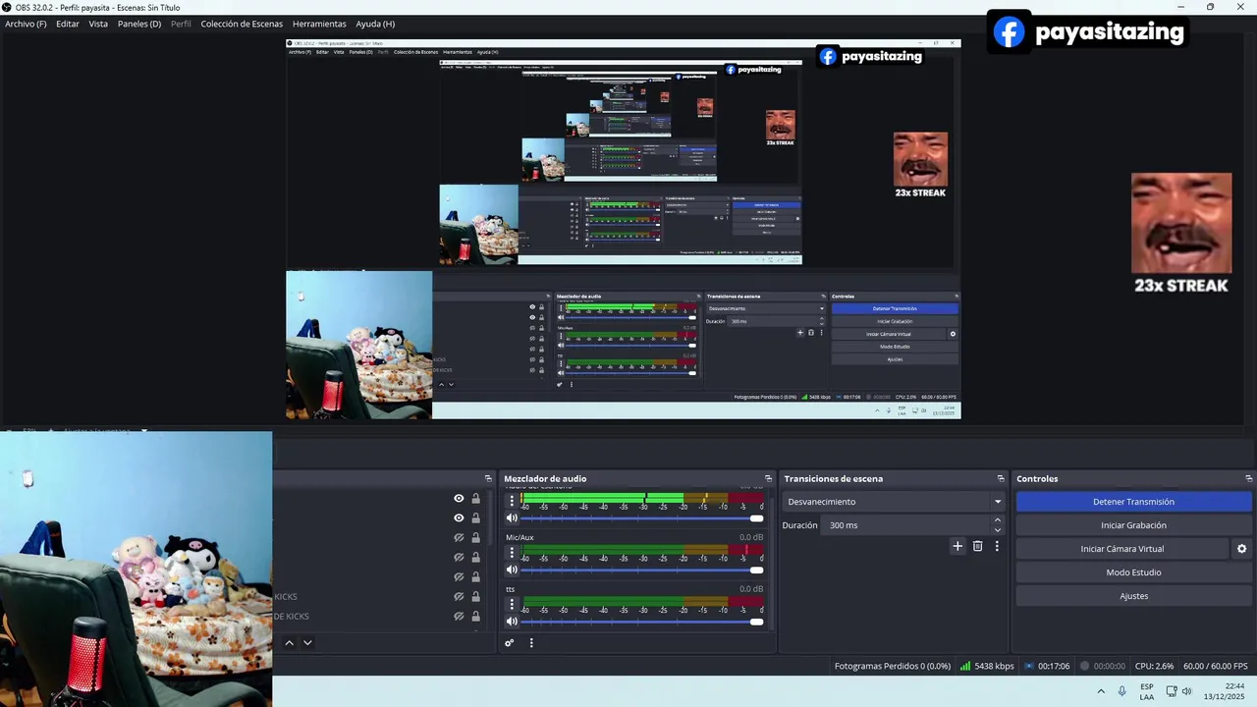Open the taskbar volume icon
This screenshot has width=1257, height=707.
point(1186,691)
